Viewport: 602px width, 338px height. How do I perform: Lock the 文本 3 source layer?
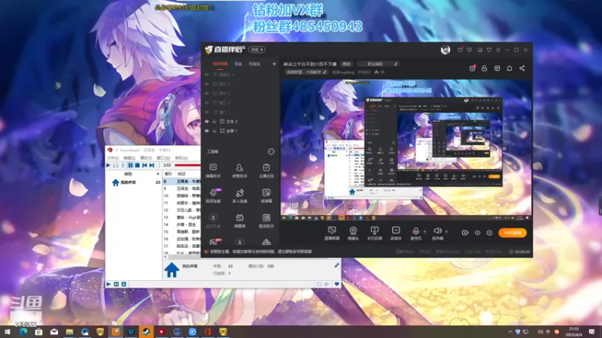tap(214, 122)
